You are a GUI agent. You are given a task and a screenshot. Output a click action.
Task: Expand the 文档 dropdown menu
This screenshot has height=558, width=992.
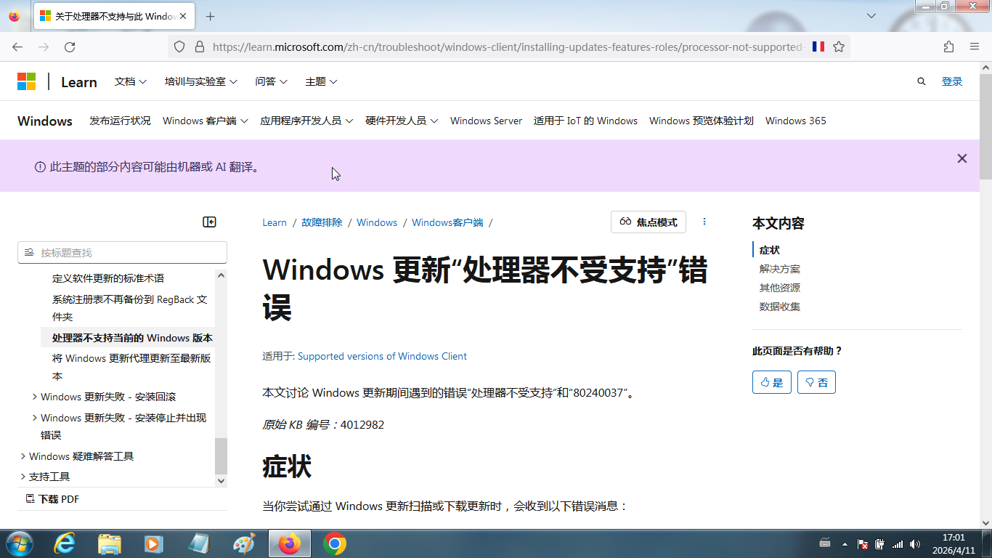pos(131,82)
